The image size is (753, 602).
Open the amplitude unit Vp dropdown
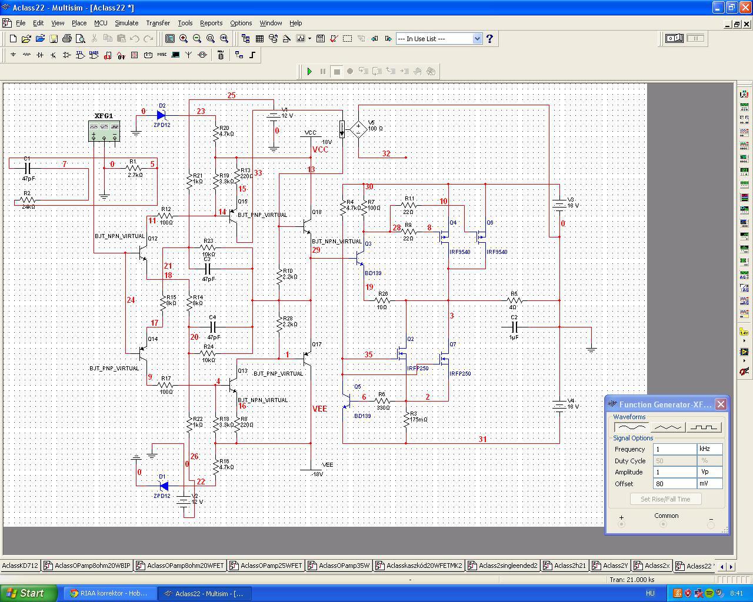pyautogui.click(x=709, y=472)
